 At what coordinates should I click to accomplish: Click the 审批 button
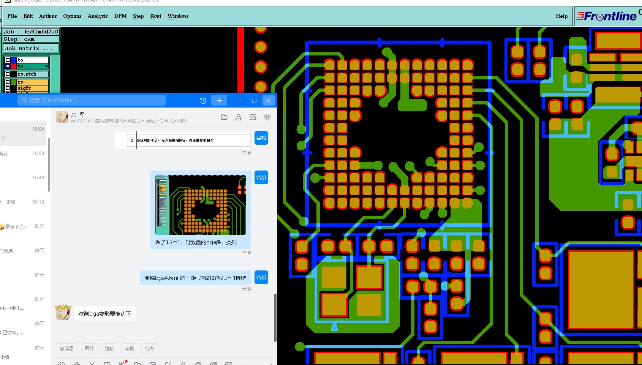tap(130, 348)
